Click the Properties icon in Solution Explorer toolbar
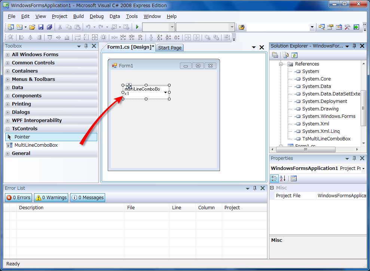Screen dimensions: 370x271 [x=275, y=55]
